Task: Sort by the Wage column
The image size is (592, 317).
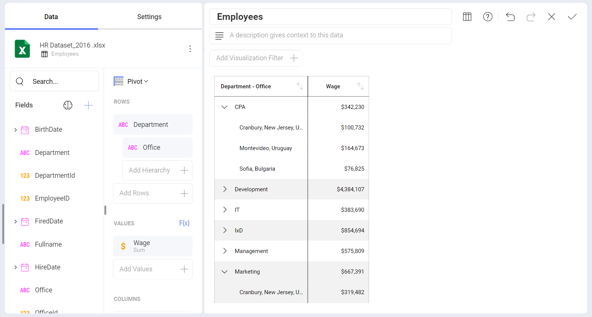Action: (x=360, y=86)
